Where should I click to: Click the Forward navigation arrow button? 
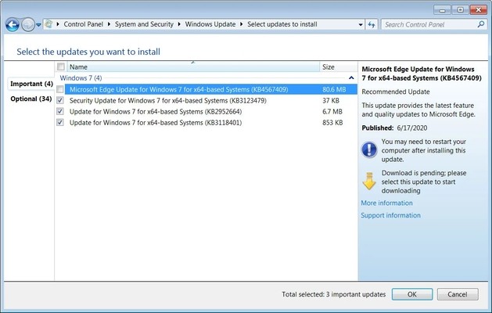click(x=28, y=24)
